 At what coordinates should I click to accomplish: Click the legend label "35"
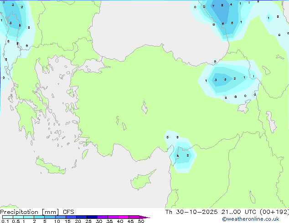[x=109, y=221]
